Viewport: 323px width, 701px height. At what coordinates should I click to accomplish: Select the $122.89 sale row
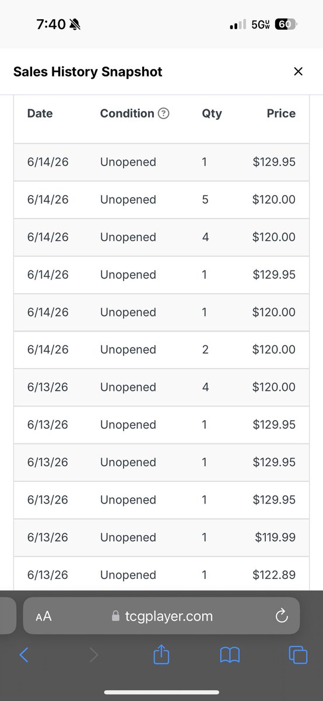[161, 575]
